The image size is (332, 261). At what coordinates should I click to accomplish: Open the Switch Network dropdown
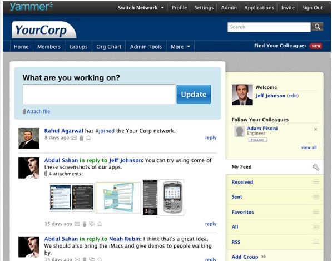tap(141, 8)
